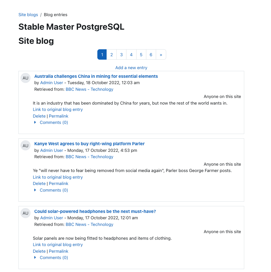Expand Comments (0) arrow on Kanye West entry
Viewport: 271px width, 272px height.
35,190
